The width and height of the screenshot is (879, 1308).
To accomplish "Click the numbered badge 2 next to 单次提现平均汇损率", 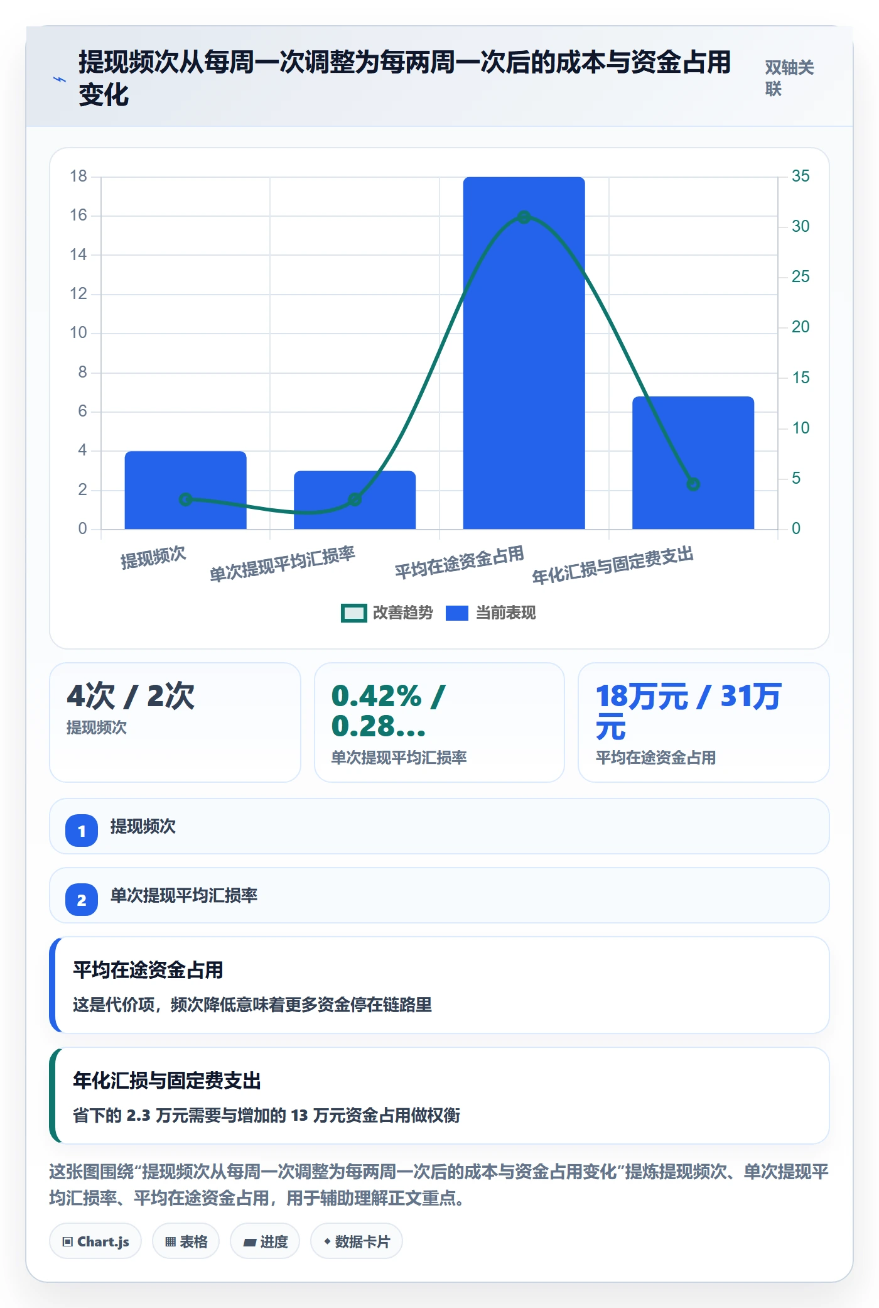I will point(82,900).
